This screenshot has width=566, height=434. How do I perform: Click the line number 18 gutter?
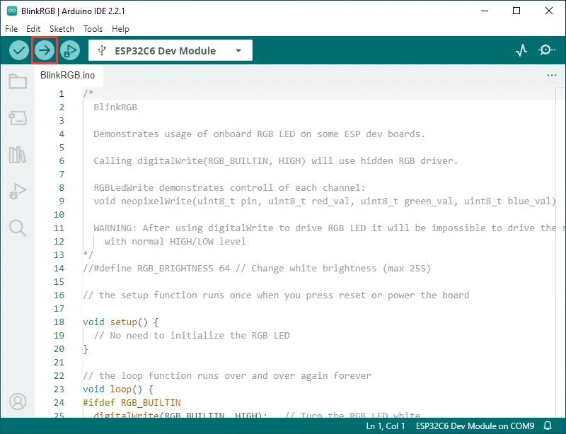[59, 322]
